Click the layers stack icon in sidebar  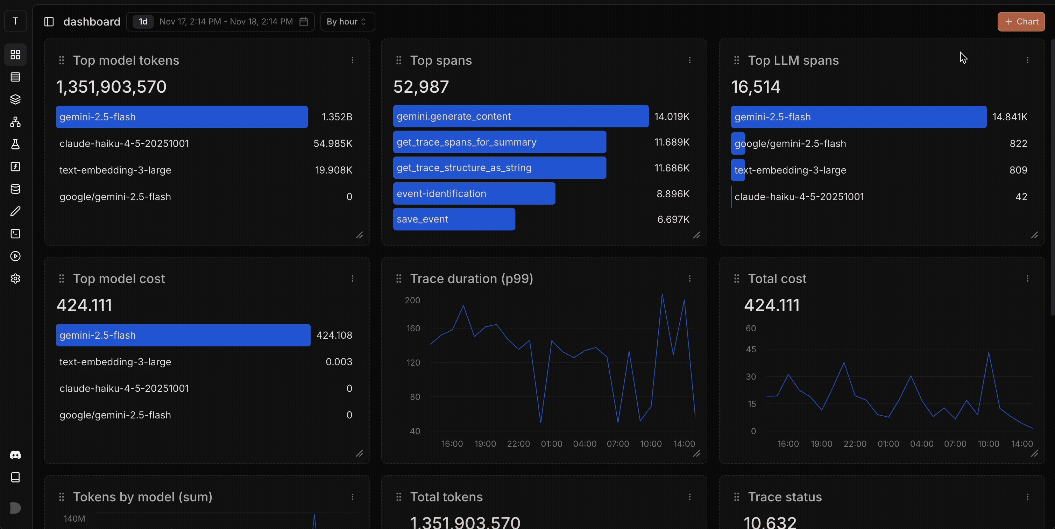tap(15, 99)
